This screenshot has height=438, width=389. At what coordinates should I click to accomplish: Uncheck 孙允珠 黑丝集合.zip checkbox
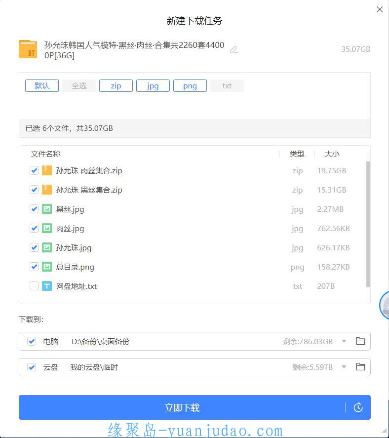34,190
